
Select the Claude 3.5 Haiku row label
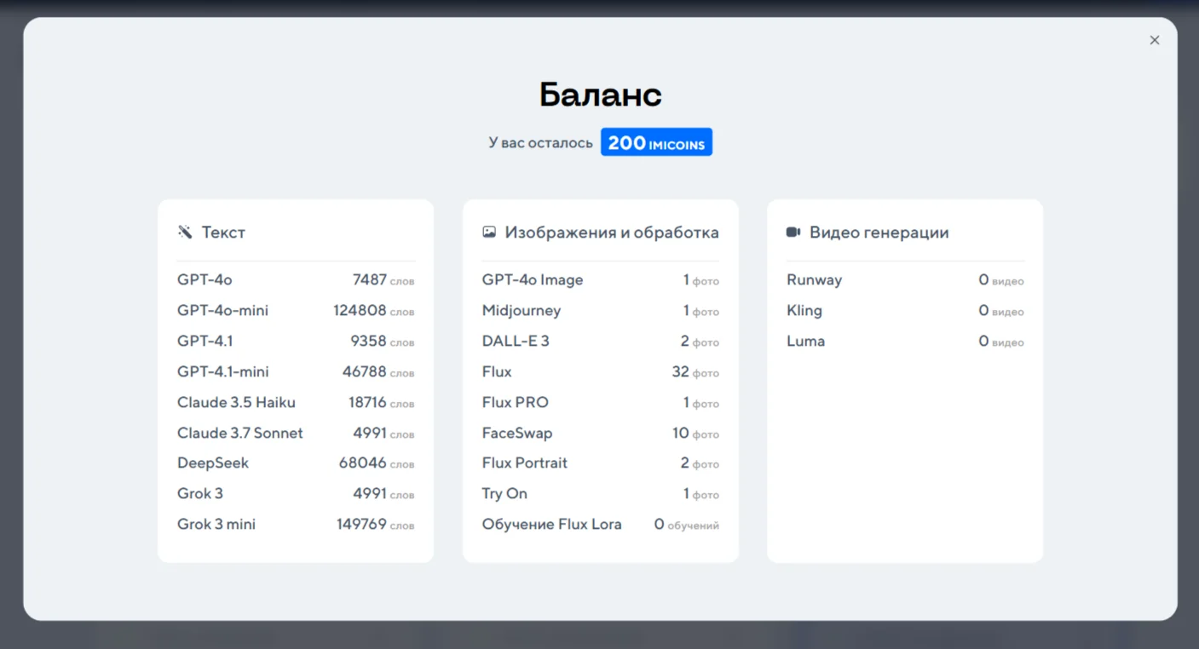pos(236,403)
